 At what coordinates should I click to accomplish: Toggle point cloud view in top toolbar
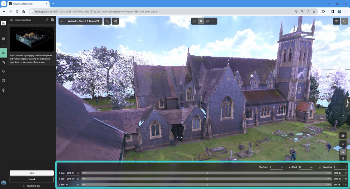coord(195,21)
